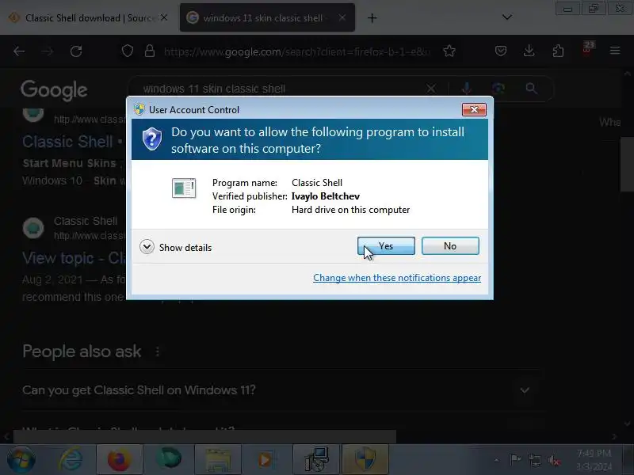This screenshot has height=475, width=634.
Task: Click No in User Account Control dialog
Action: click(x=450, y=246)
